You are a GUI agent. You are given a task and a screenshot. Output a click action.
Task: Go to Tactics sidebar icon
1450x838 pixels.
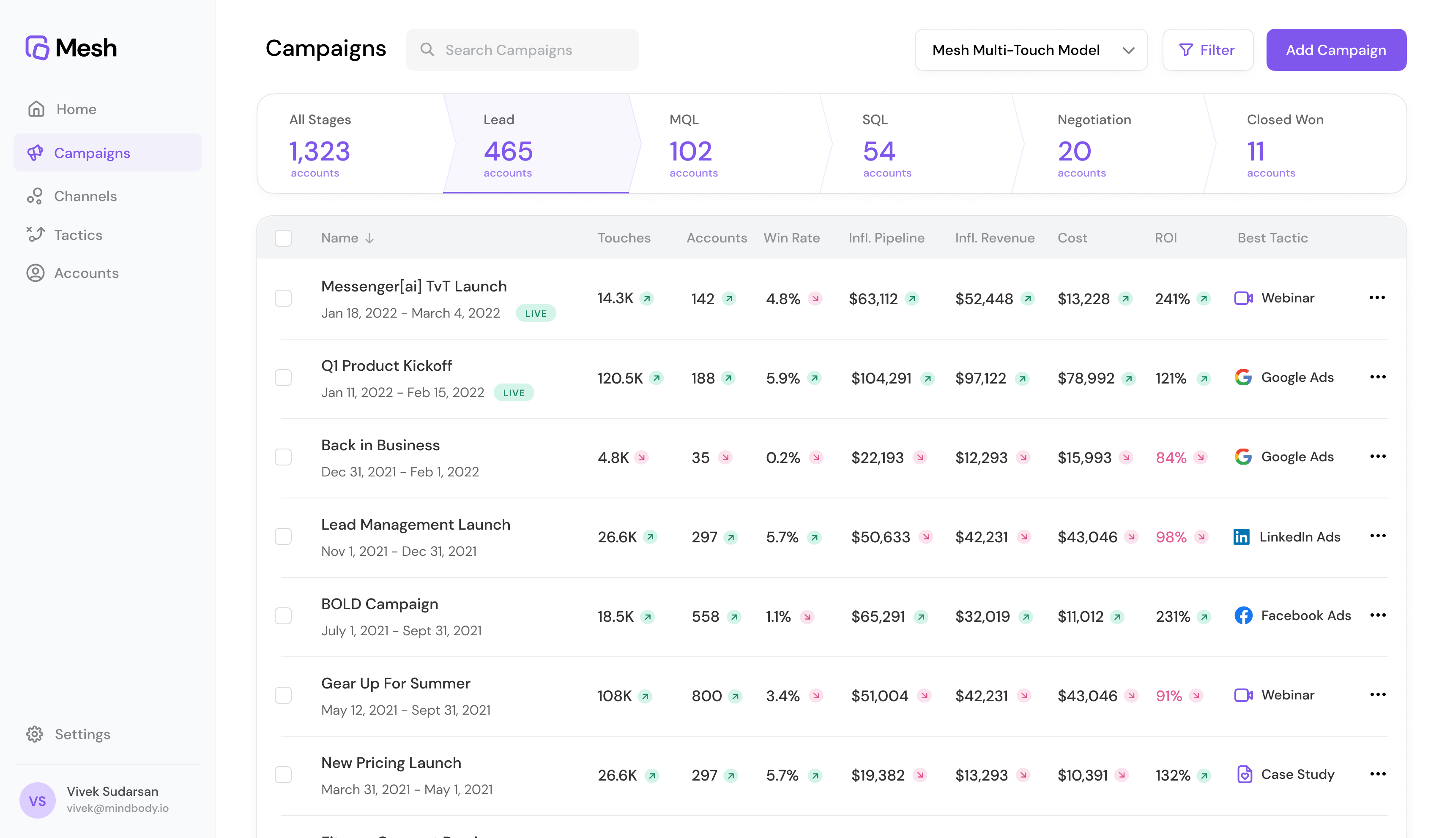[x=35, y=234]
